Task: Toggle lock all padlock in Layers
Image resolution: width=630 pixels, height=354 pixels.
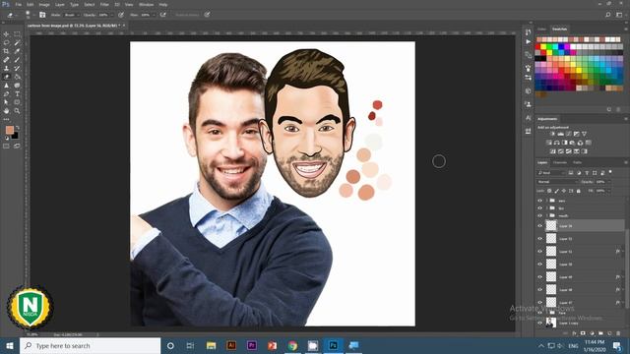Action: coord(579,191)
